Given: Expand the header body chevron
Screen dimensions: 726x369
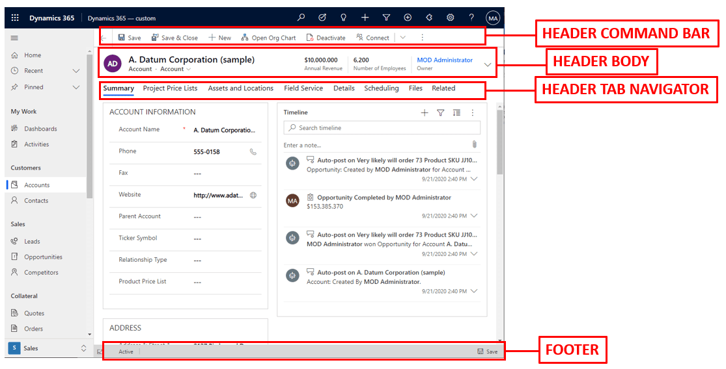Looking at the screenshot, I should pos(488,65).
